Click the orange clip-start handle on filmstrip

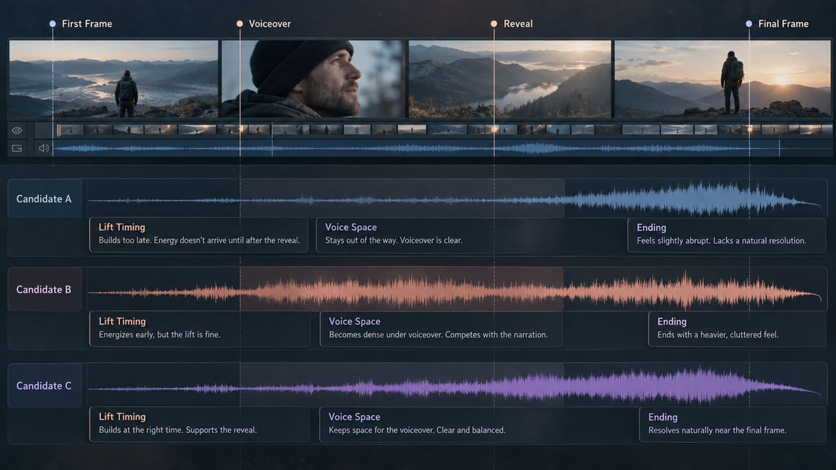point(59,130)
